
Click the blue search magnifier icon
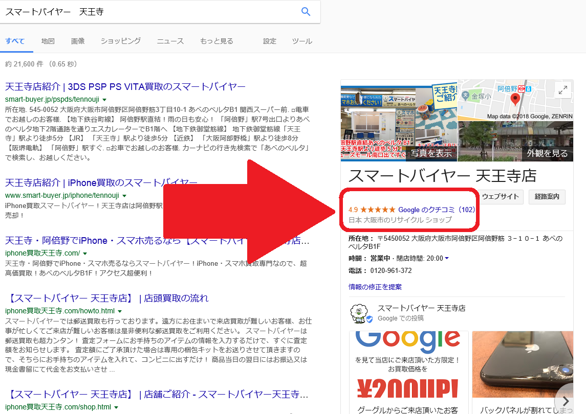coord(306,12)
